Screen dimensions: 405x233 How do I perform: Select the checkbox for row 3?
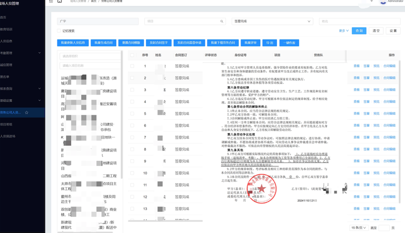click(132, 90)
